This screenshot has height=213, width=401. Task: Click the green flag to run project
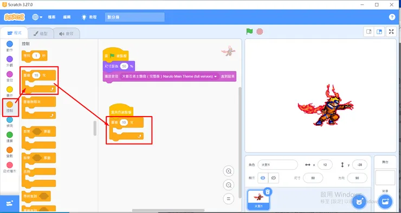[x=249, y=31]
